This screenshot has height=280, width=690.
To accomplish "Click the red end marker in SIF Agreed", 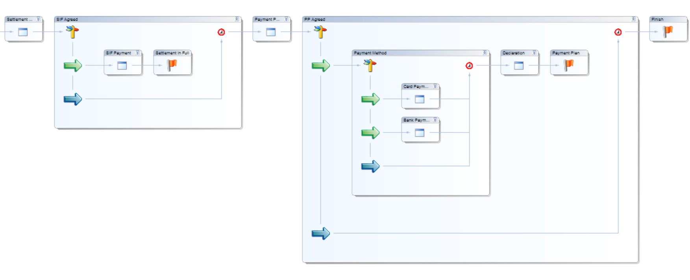I will [221, 32].
